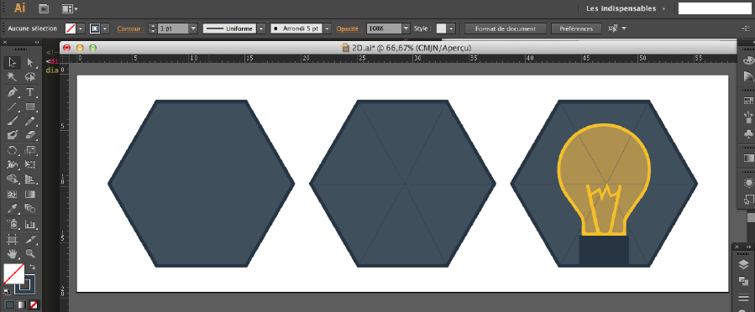Select the Eyedropper tool

[x=13, y=209]
